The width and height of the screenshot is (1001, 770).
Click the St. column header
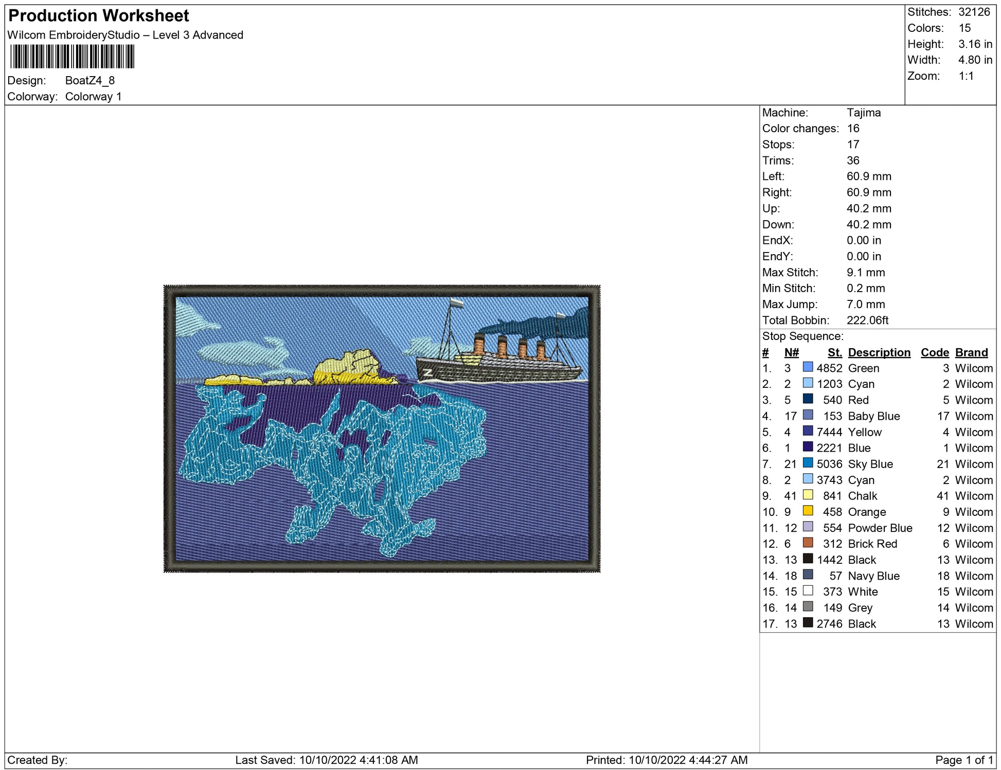834,352
